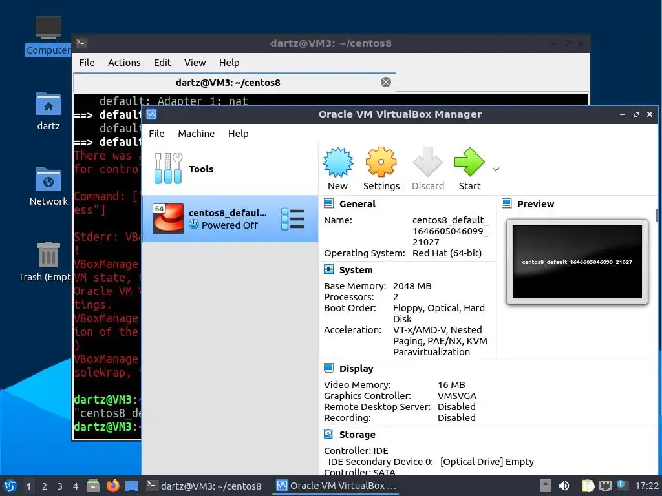Click the update notification tray icon
Image resolution: width=662 pixels, height=496 pixels.
click(x=621, y=484)
